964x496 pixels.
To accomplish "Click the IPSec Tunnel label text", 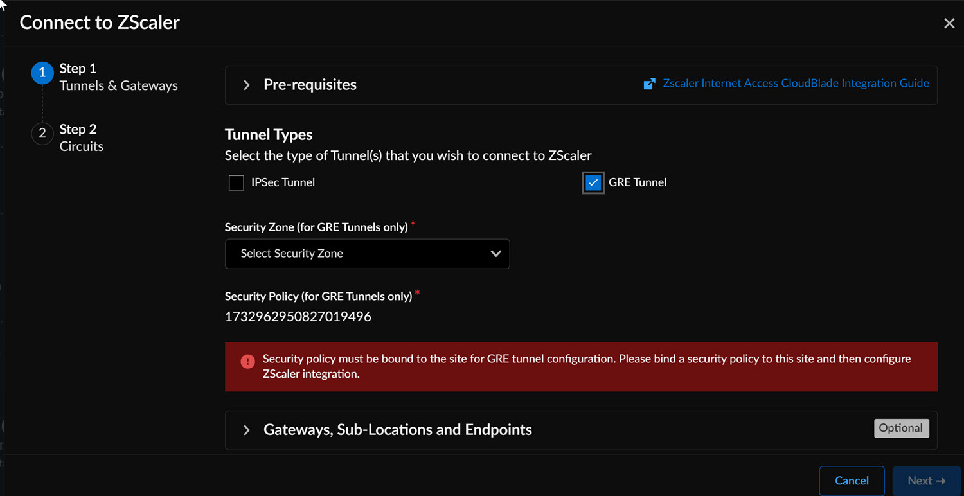I will pyautogui.click(x=283, y=182).
